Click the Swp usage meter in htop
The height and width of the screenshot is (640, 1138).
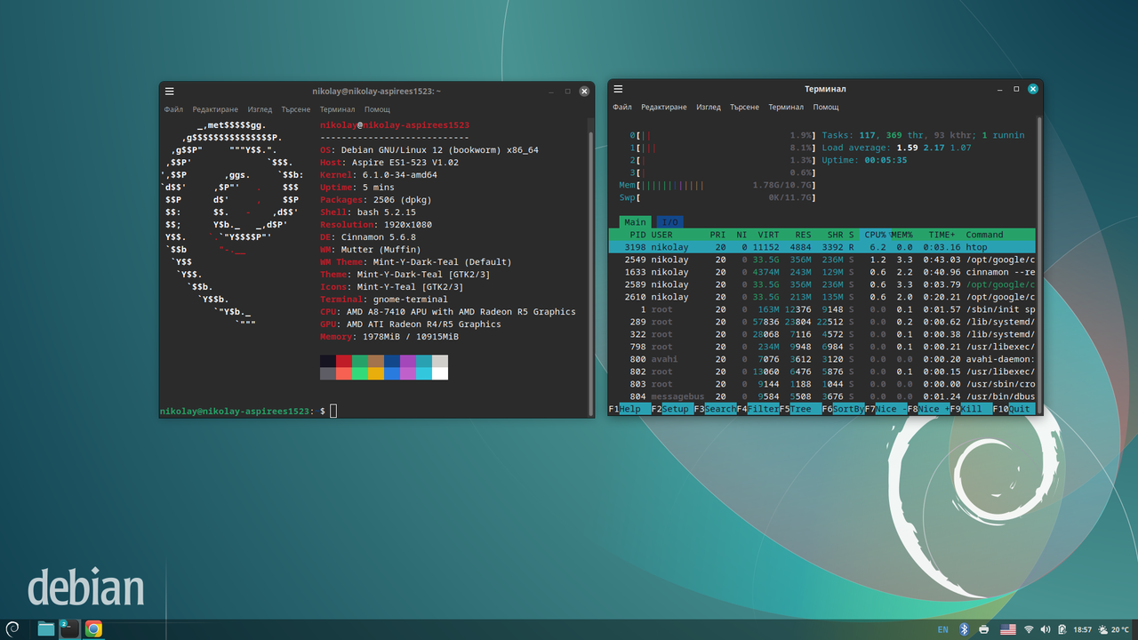point(717,197)
